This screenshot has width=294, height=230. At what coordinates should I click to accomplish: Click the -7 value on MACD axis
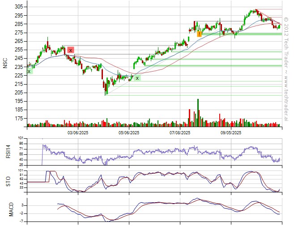click(22, 221)
